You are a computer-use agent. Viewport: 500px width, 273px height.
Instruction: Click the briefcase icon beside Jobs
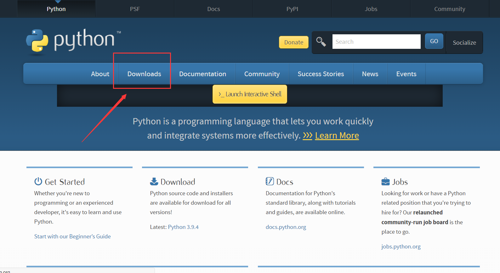(385, 182)
